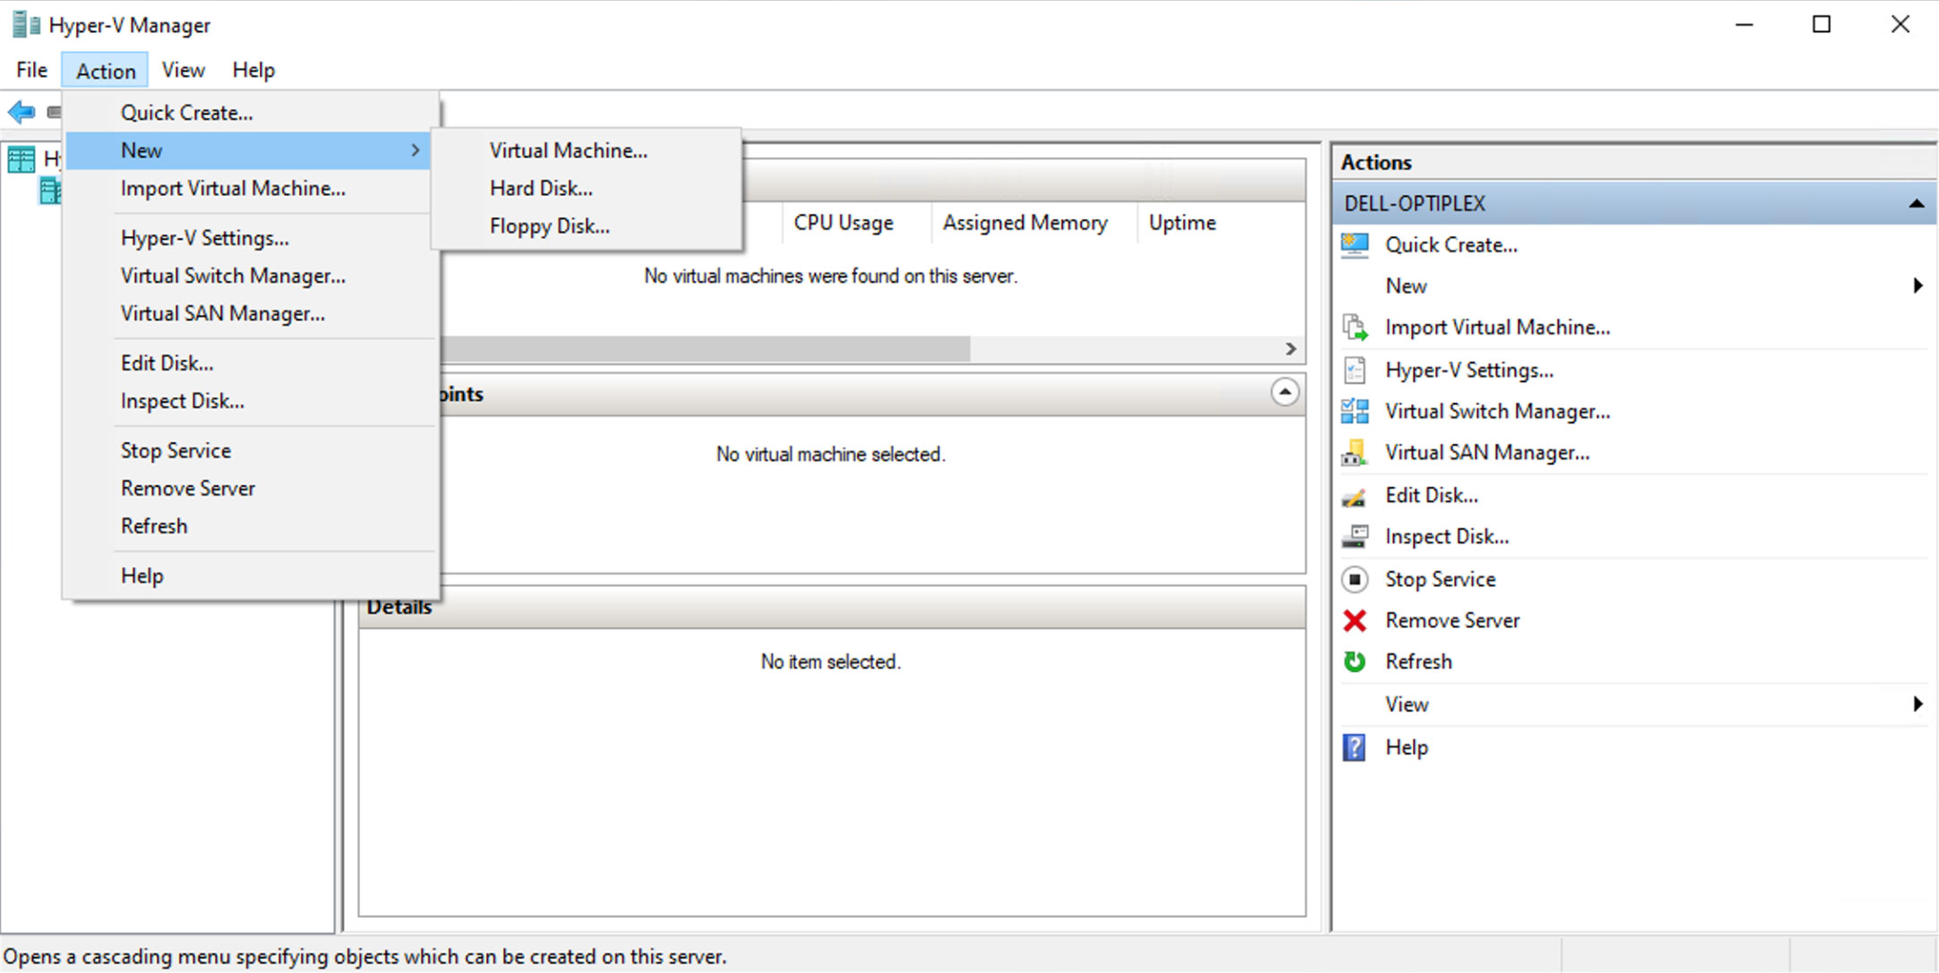The width and height of the screenshot is (1939, 973).
Task: Close the open Action menu via its tab
Action: (105, 70)
